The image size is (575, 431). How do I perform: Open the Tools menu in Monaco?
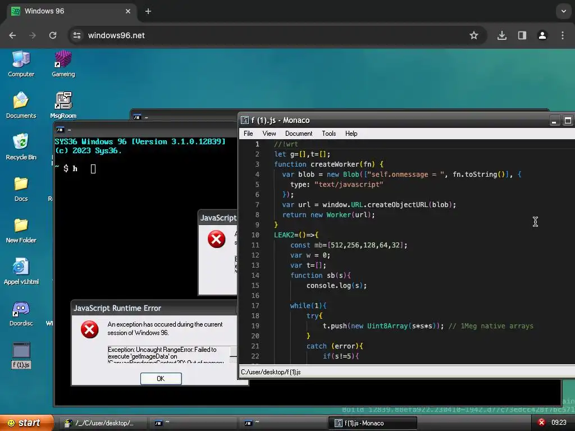[329, 134]
